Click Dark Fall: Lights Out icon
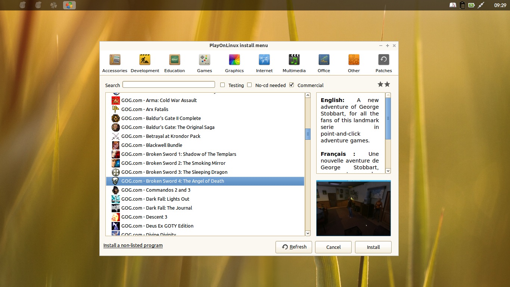 click(116, 199)
